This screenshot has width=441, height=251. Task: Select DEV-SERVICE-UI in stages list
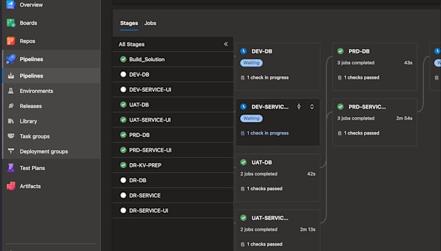point(173,89)
